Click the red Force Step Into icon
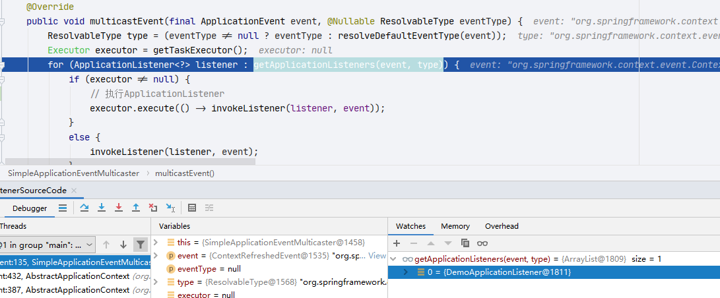This screenshot has height=298, width=720. pos(119,208)
